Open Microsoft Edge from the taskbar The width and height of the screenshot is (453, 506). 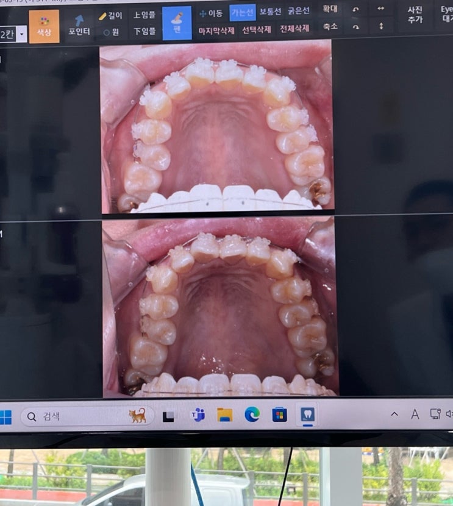(252, 415)
